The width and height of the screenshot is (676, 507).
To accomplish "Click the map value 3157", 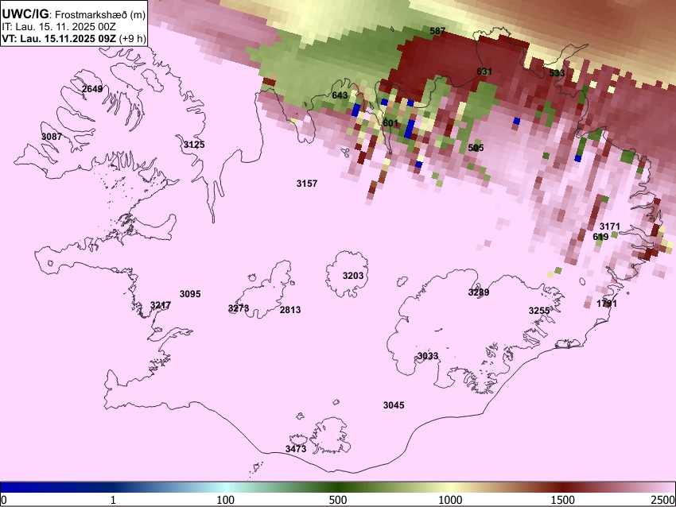I will tap(307, 184).
